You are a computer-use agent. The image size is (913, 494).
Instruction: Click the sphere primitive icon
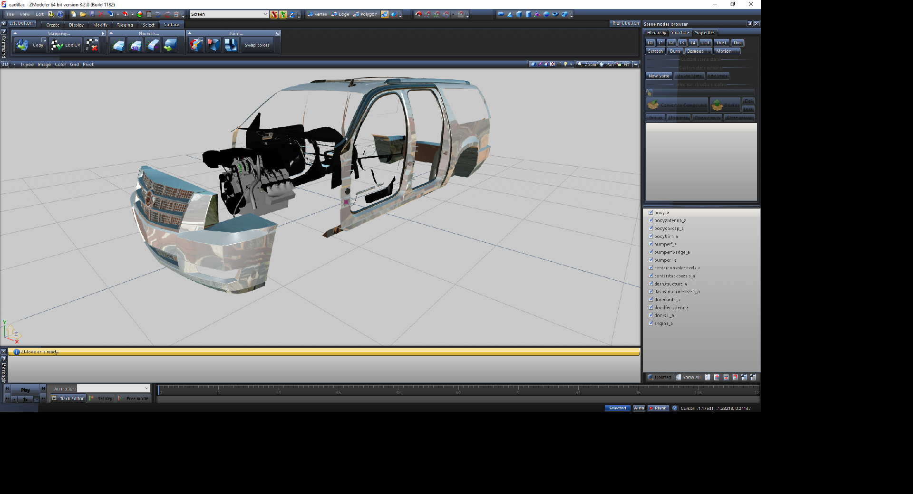(546, 14)
